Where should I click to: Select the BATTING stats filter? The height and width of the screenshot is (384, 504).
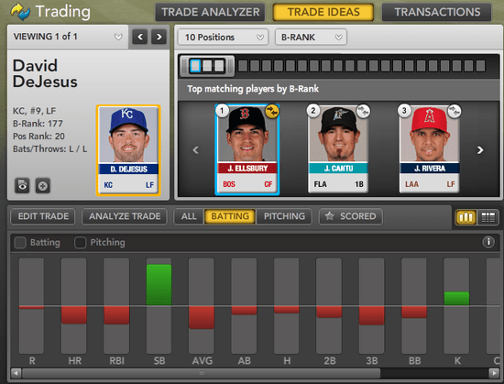click(230, 216)
